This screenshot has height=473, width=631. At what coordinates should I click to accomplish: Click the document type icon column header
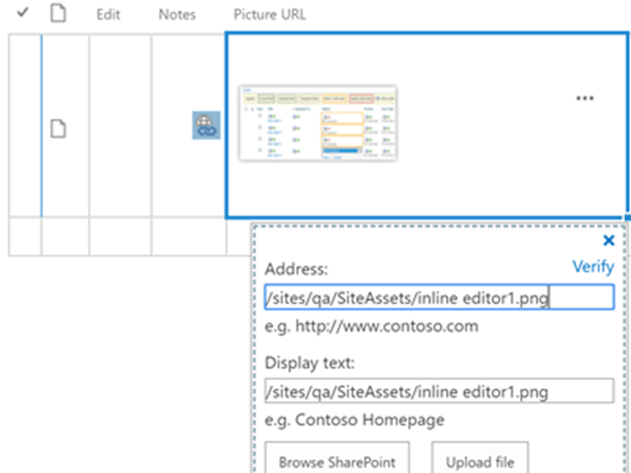coord(58,13)
